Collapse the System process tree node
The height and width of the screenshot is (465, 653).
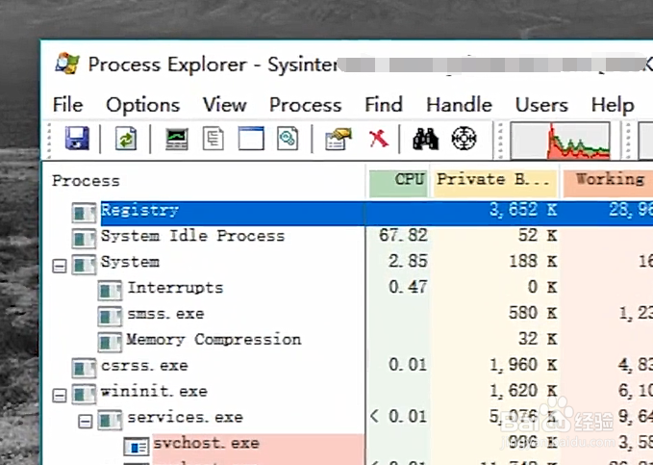pyautogui.click(x=59, y=266)
